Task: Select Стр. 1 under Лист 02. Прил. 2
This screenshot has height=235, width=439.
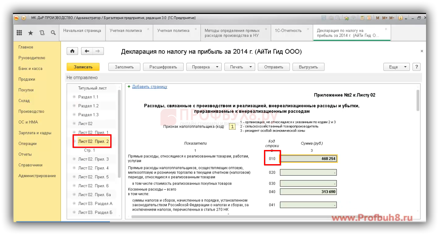Action: point(90,150)
